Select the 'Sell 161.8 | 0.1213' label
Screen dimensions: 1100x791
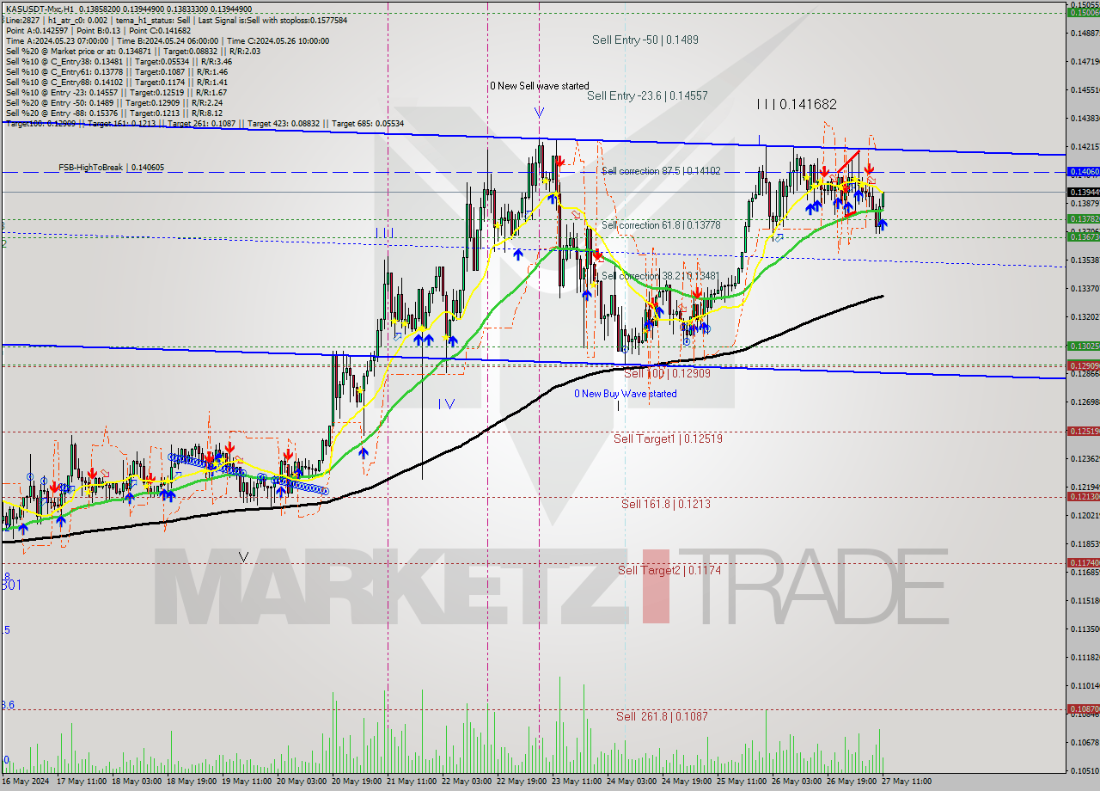[x=666, y=504]
